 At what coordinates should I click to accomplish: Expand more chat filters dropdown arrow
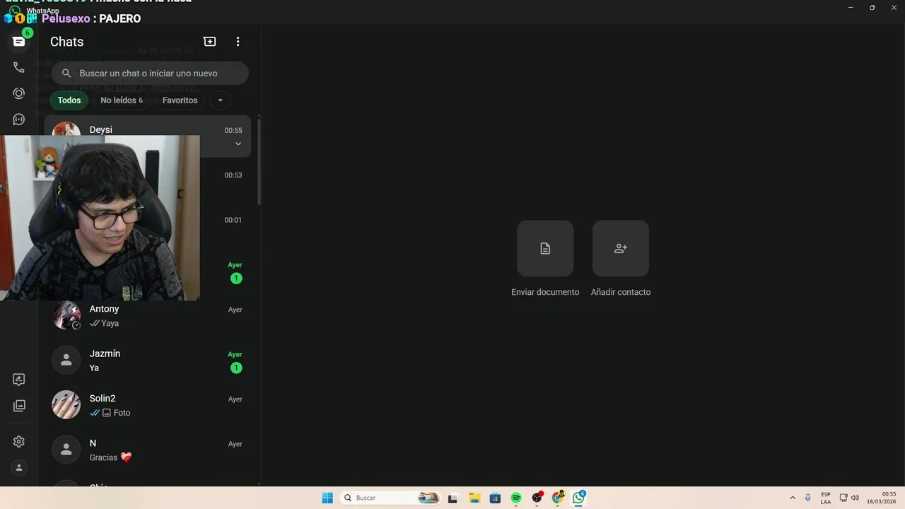point(220,100)
